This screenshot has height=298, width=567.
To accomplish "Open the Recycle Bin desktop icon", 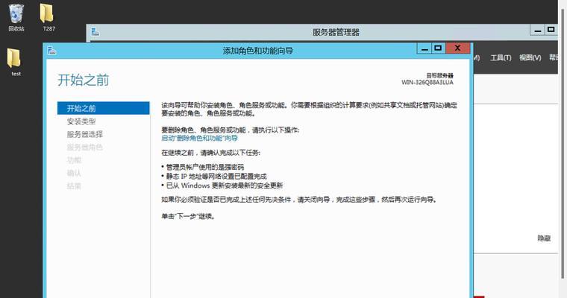I will click(x=16, y=17).
